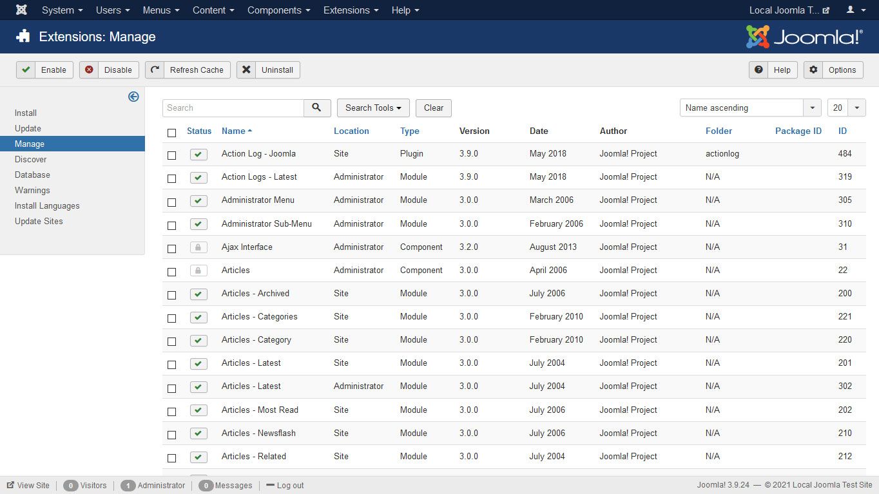Toggle status icon for Articles - Latest ID 201
This screenshot has height=494, width=879.
pos(198,363)
